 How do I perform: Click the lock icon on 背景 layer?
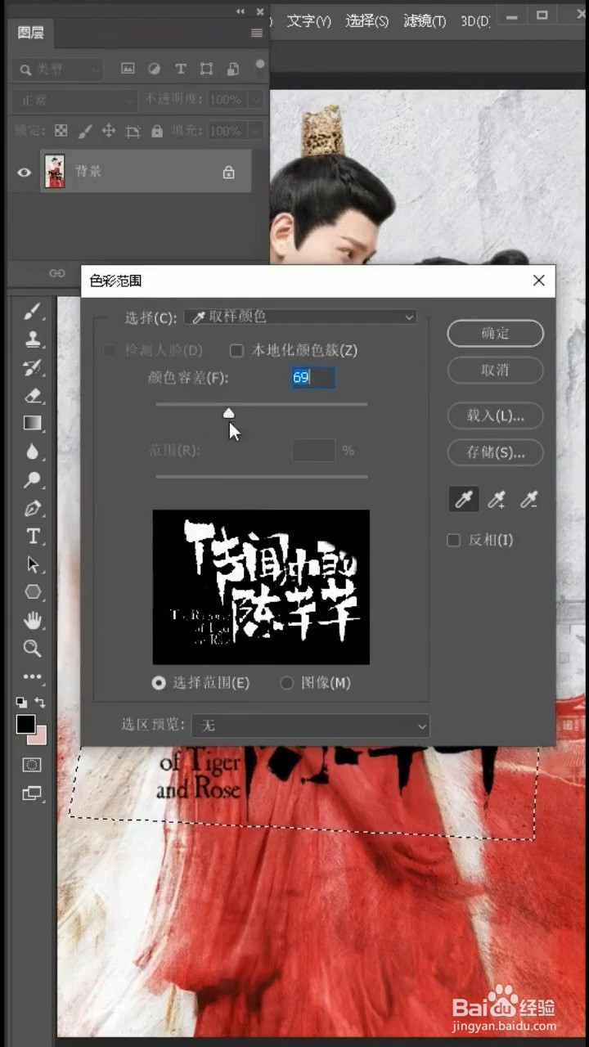(229, 172)
